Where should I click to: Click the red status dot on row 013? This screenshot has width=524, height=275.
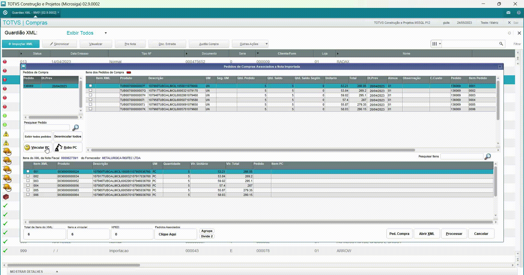[x=5, y=62]
